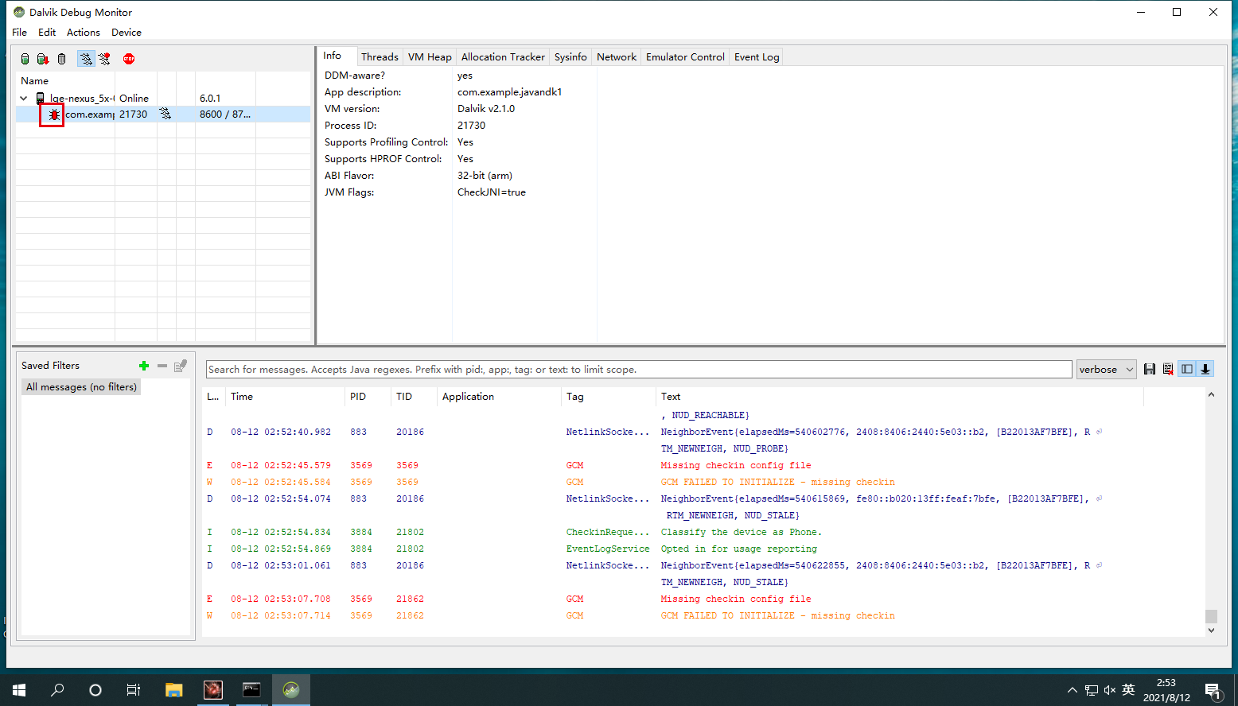The width and height of the screenshot is (1238, 706).
Task: Click the thread-update icon in process row 21730
Action: coord(165,114)
